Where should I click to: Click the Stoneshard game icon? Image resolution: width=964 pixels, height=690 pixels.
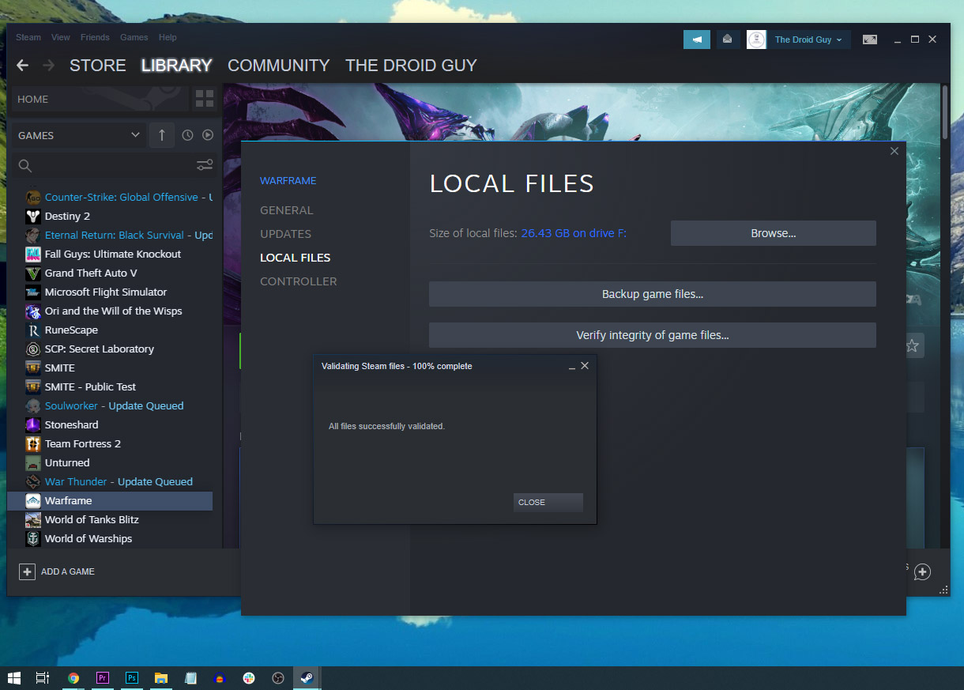[33, 424]
